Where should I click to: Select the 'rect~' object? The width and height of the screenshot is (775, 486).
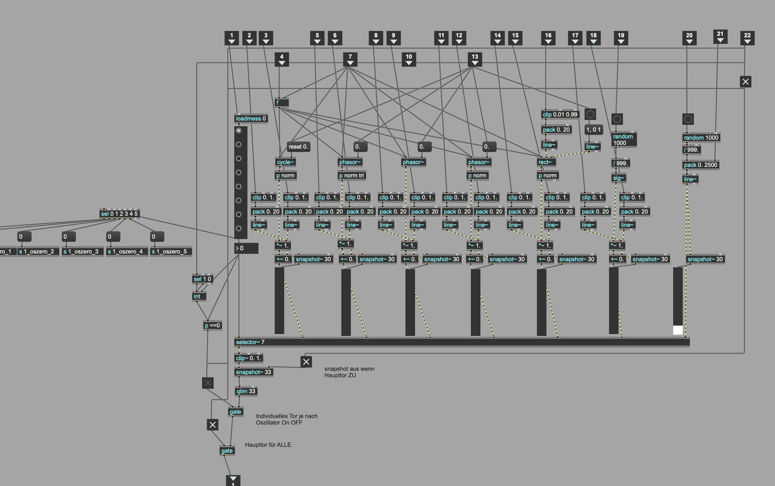pyautogui.click(x=546, y=162)
